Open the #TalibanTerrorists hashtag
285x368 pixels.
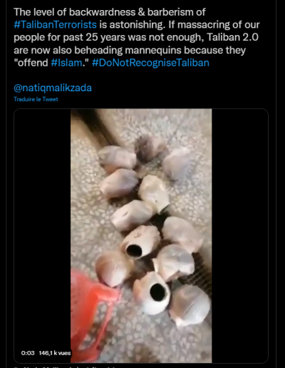pos(55,25)
